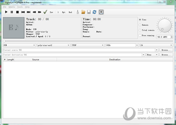Viewport: 176px width, 125px height.
Task: Click the 'Limited / Apod: 0 / 0' text
Action: [x=38, y=37]
